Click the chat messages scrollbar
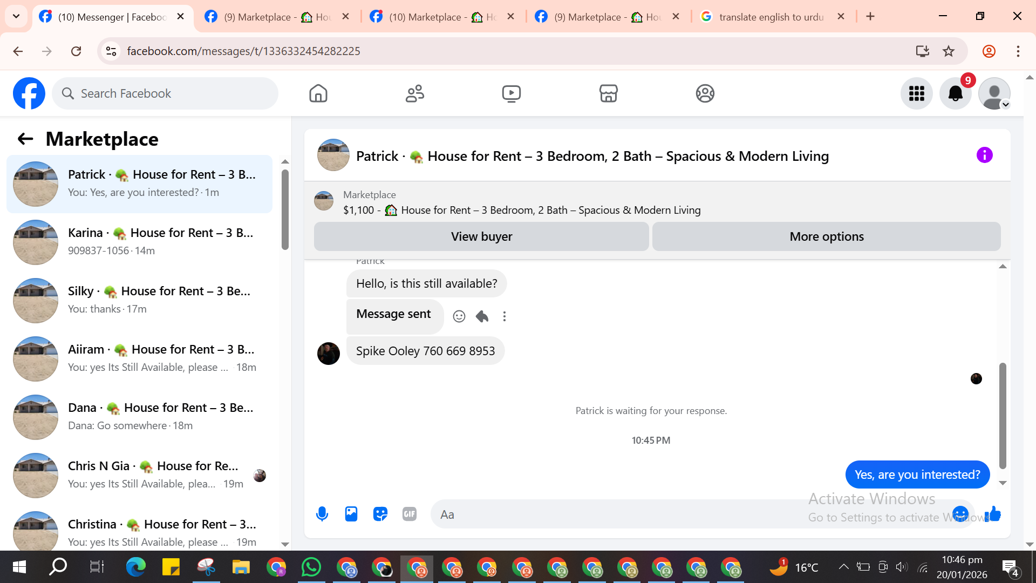 [1003, 416]
